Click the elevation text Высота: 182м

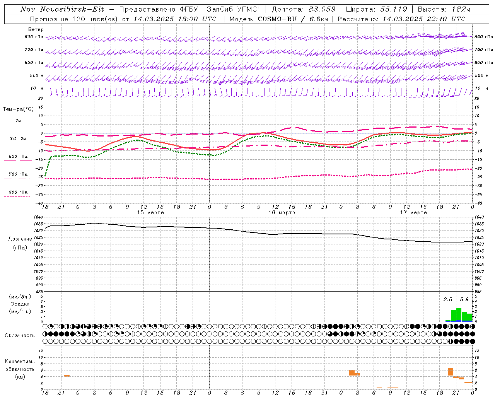[x=444, y=9]
